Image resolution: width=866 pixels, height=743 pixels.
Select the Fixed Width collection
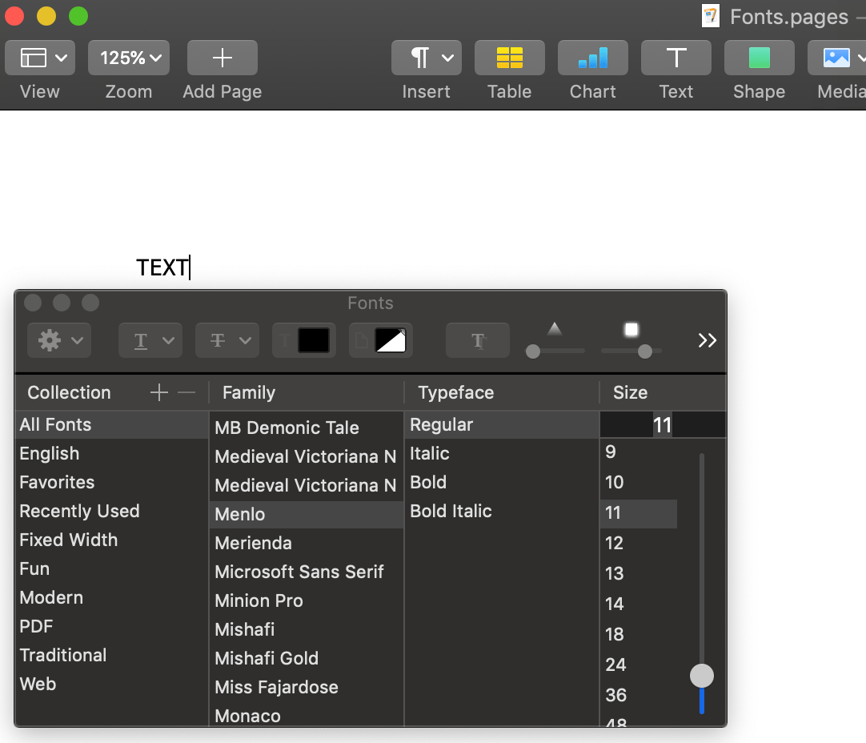click(111, 540)
